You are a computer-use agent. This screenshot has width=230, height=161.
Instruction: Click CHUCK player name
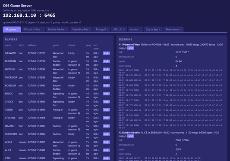point(9,102)
